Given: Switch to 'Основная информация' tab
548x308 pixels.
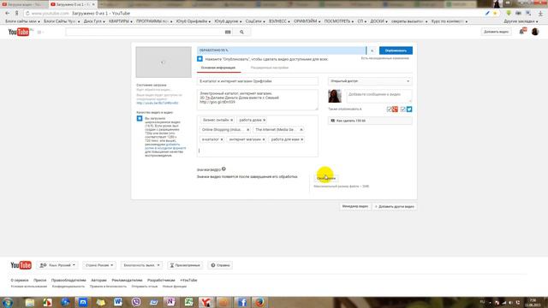Looking at the screenshot, I should coord(218,68).
